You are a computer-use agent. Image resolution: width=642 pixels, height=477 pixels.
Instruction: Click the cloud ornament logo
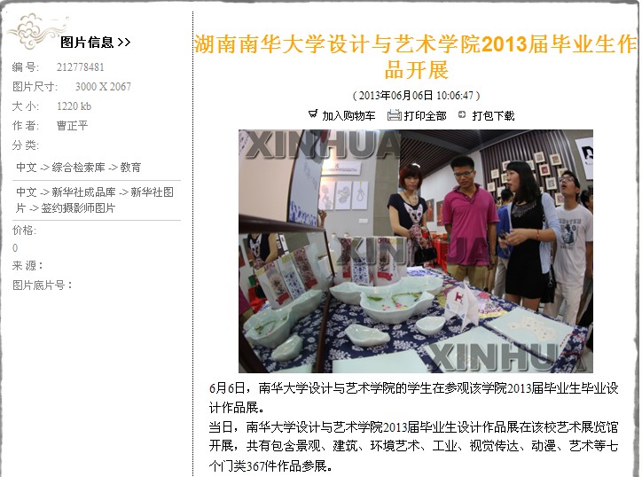(x=35, y=30)
